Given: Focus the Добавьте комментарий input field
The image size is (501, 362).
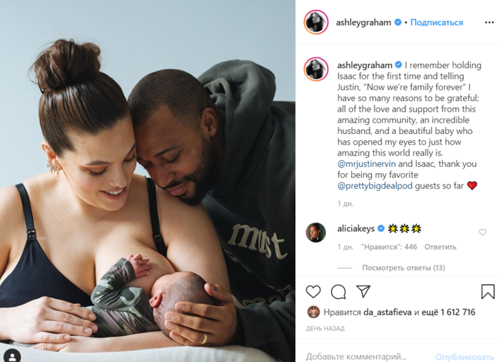Looking at the screenshot, I should coord(367,356).
